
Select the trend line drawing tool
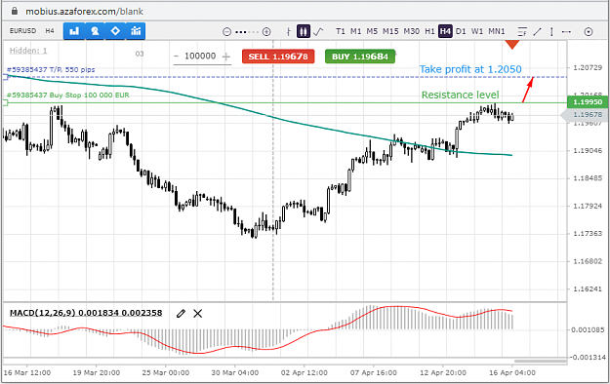coord(537,31)
